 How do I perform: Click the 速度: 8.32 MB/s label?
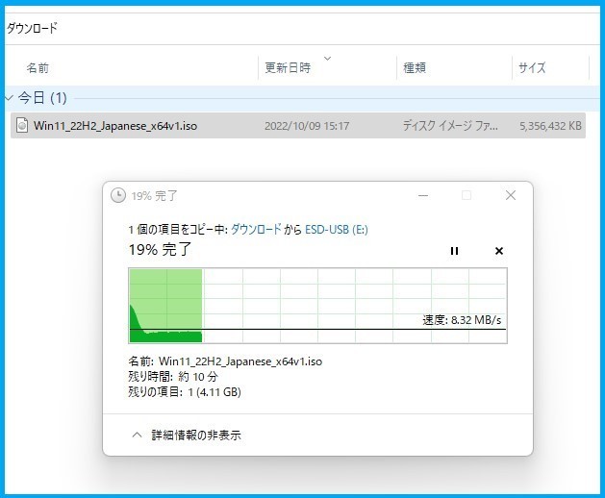pyautogui.click(x=462, y=320)
